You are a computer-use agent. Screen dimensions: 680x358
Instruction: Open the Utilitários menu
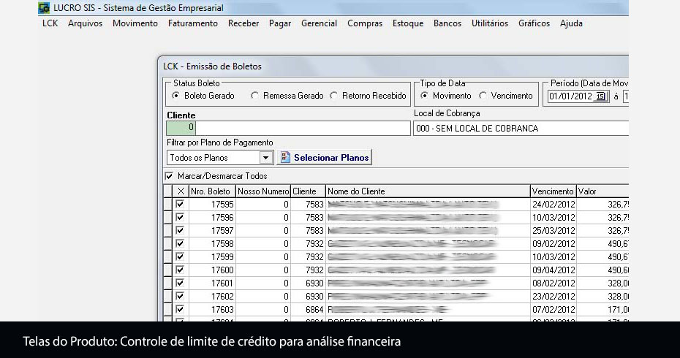pyautogui.click(x=490, y=23)
